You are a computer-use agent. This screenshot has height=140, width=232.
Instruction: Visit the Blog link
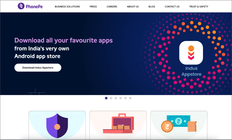(x=152, y=7)
